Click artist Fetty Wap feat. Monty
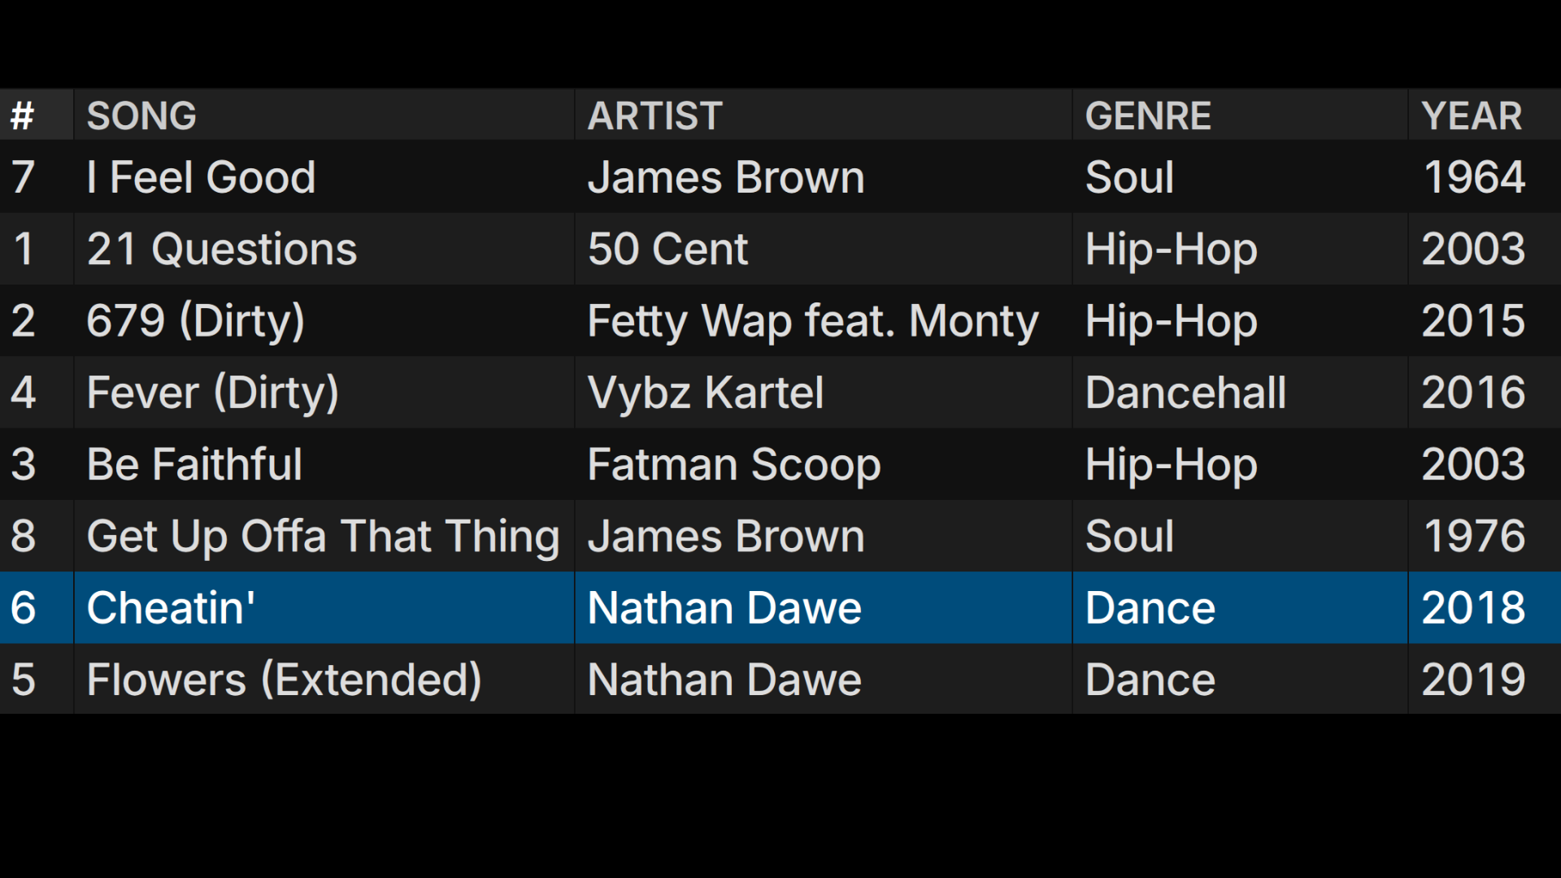 813,320
